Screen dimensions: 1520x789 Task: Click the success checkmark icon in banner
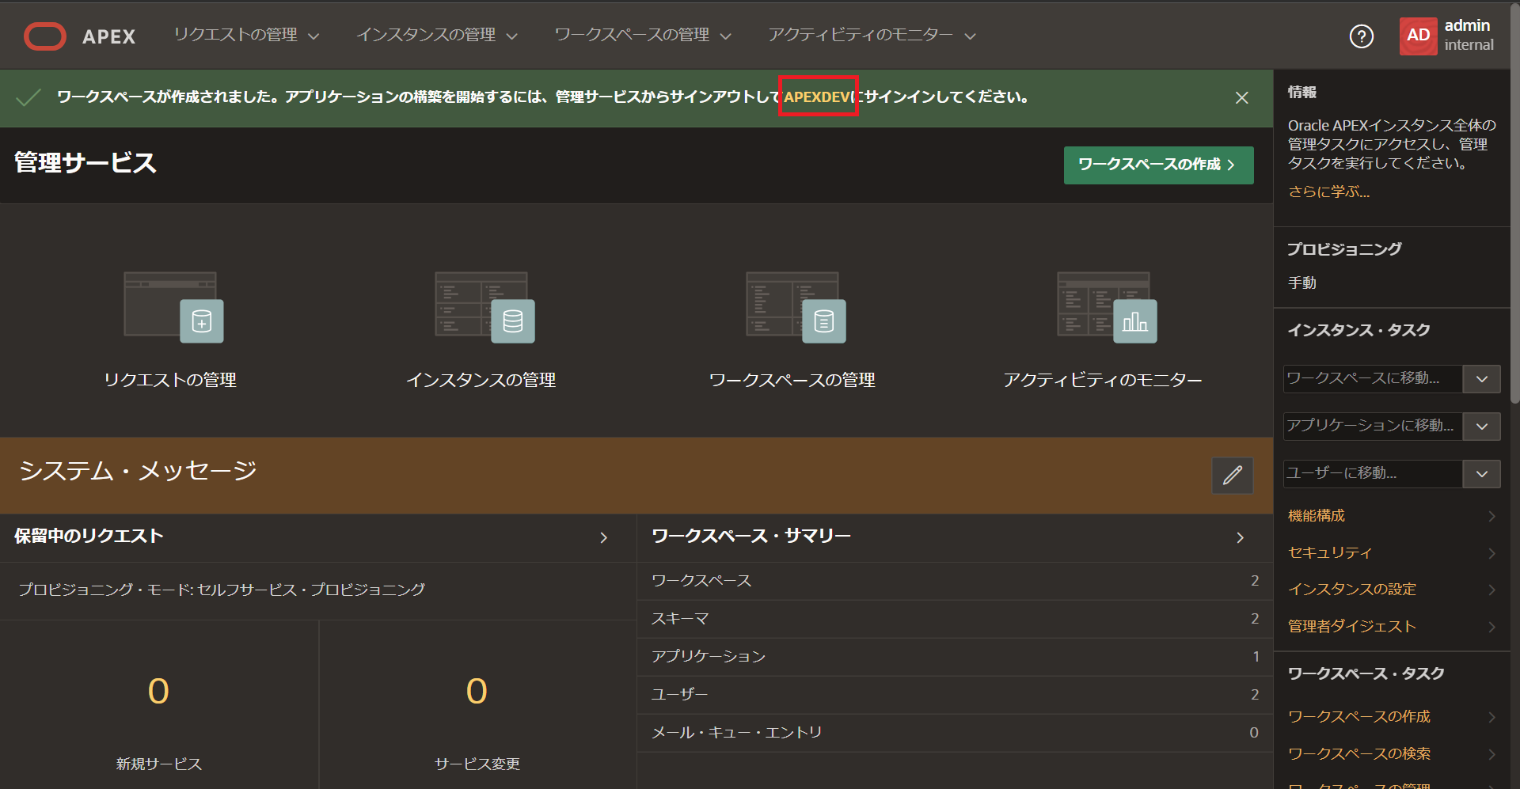point(28,97)
